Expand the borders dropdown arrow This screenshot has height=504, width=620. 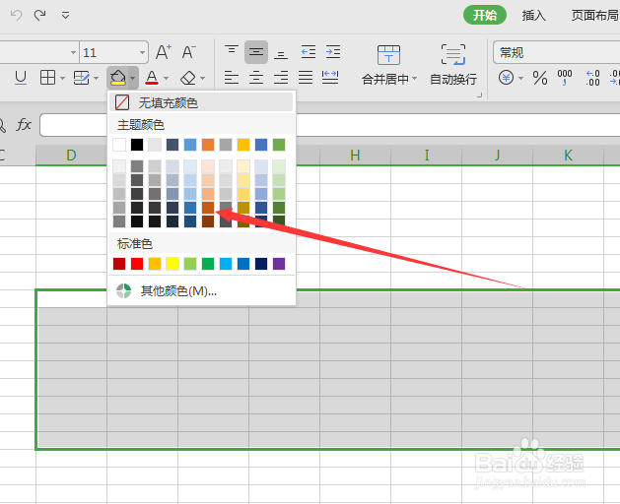point(62,78)
